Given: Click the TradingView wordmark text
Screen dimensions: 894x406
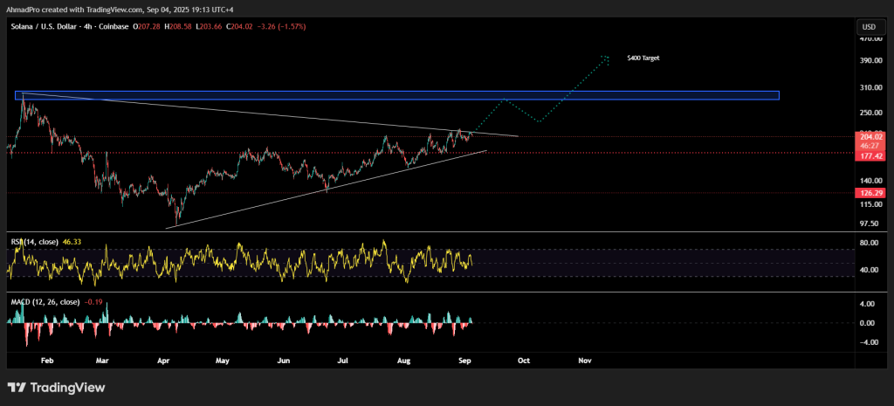Looking at the screenshot, I should pyautogui.click(x=67, y=388).
